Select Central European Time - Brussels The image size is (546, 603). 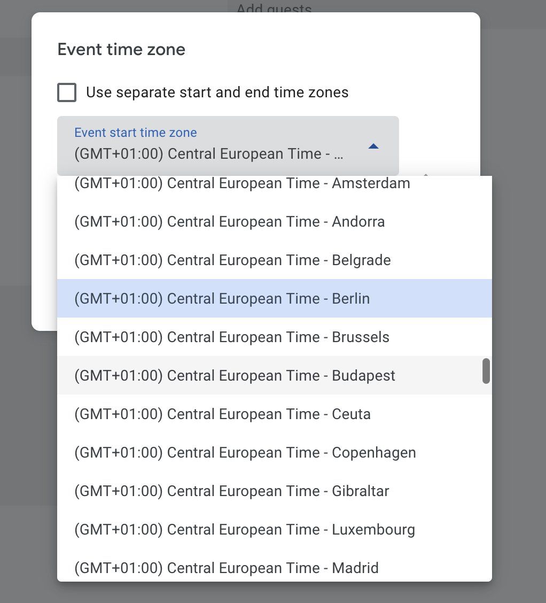coord(232,337)
